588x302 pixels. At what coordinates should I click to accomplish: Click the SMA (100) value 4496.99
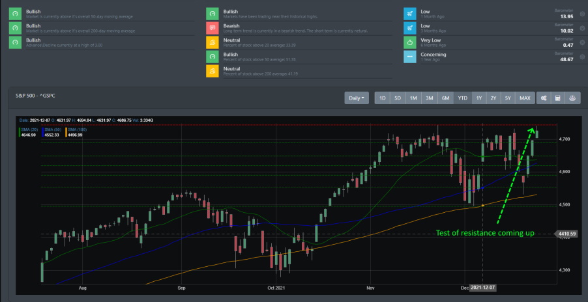(76, 135)
